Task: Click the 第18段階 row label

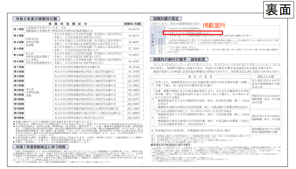Action: click(18, 118)
